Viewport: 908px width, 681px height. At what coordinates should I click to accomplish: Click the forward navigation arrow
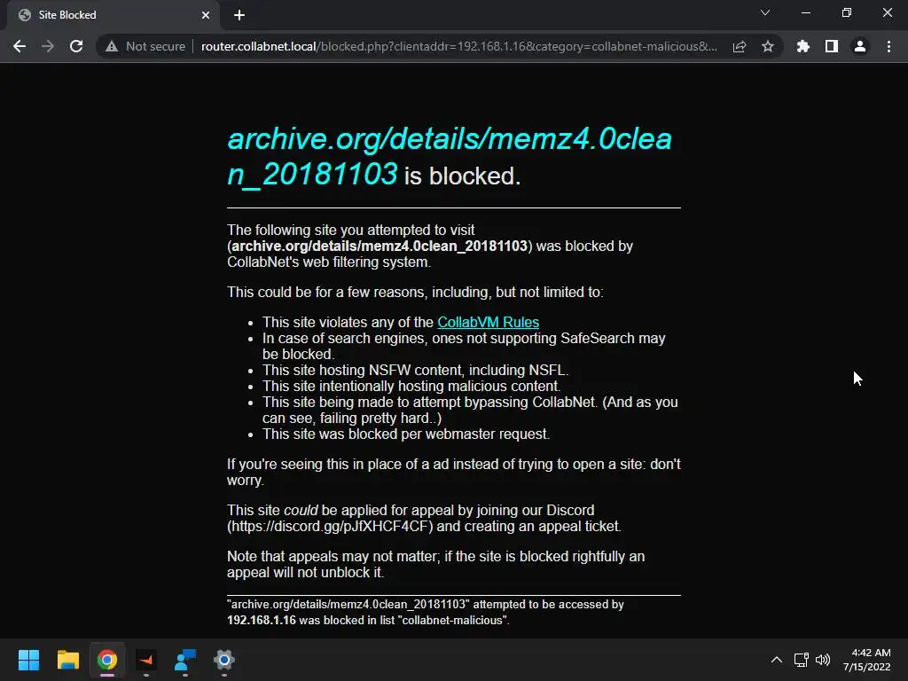(x=48, y=46)
